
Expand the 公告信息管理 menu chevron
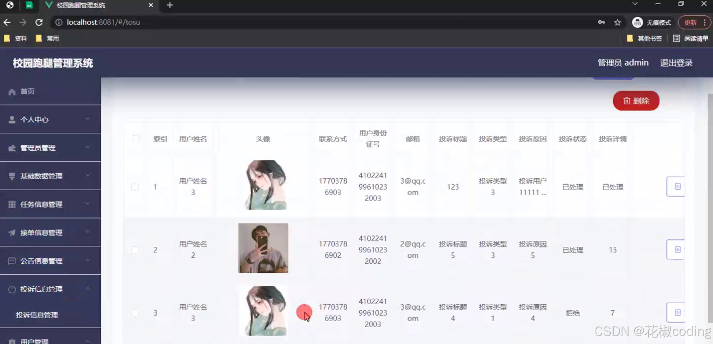[88, 260]
